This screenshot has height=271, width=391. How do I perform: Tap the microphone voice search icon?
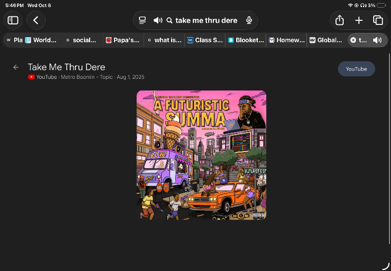tap(249, 20)
